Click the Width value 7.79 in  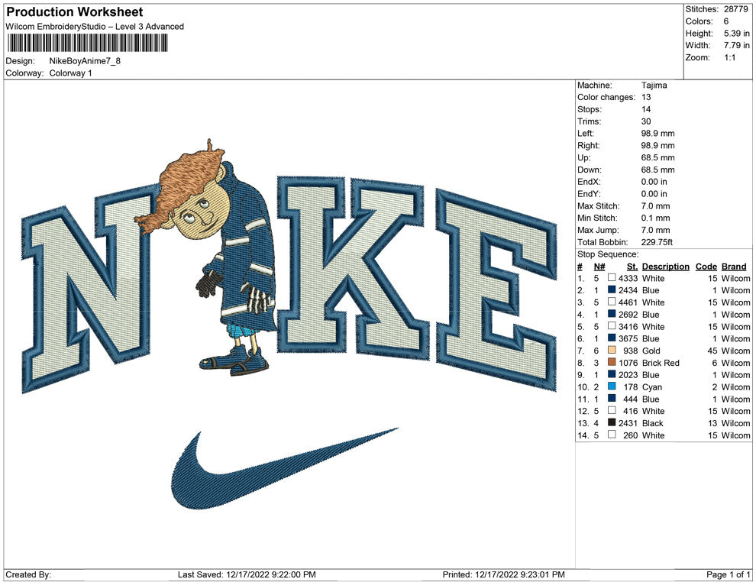(x=737, y=45)
